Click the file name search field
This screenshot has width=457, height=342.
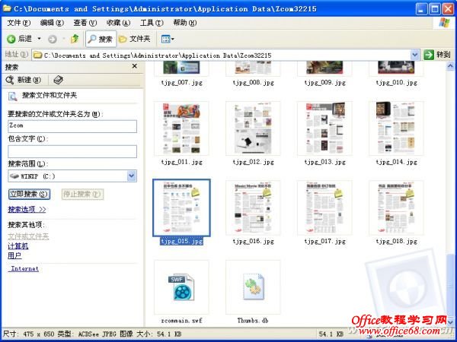click(x=72, y=126)
